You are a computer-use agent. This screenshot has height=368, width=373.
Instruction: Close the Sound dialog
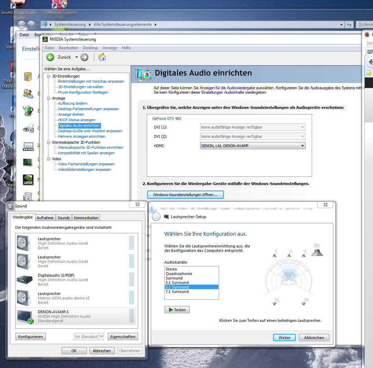tap(137, 204)
